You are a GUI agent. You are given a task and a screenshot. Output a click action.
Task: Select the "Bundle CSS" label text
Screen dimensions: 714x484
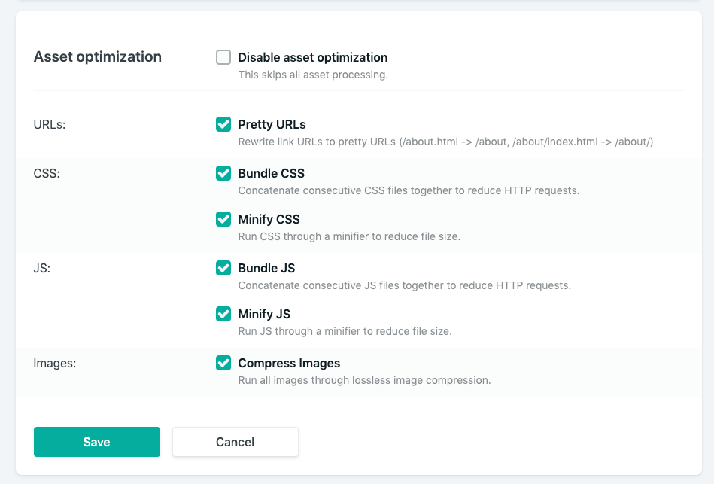click(x=271, y=173)
